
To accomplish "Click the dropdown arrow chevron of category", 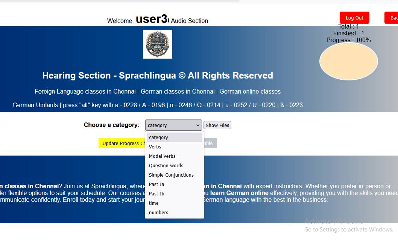I will click(198, 125).
